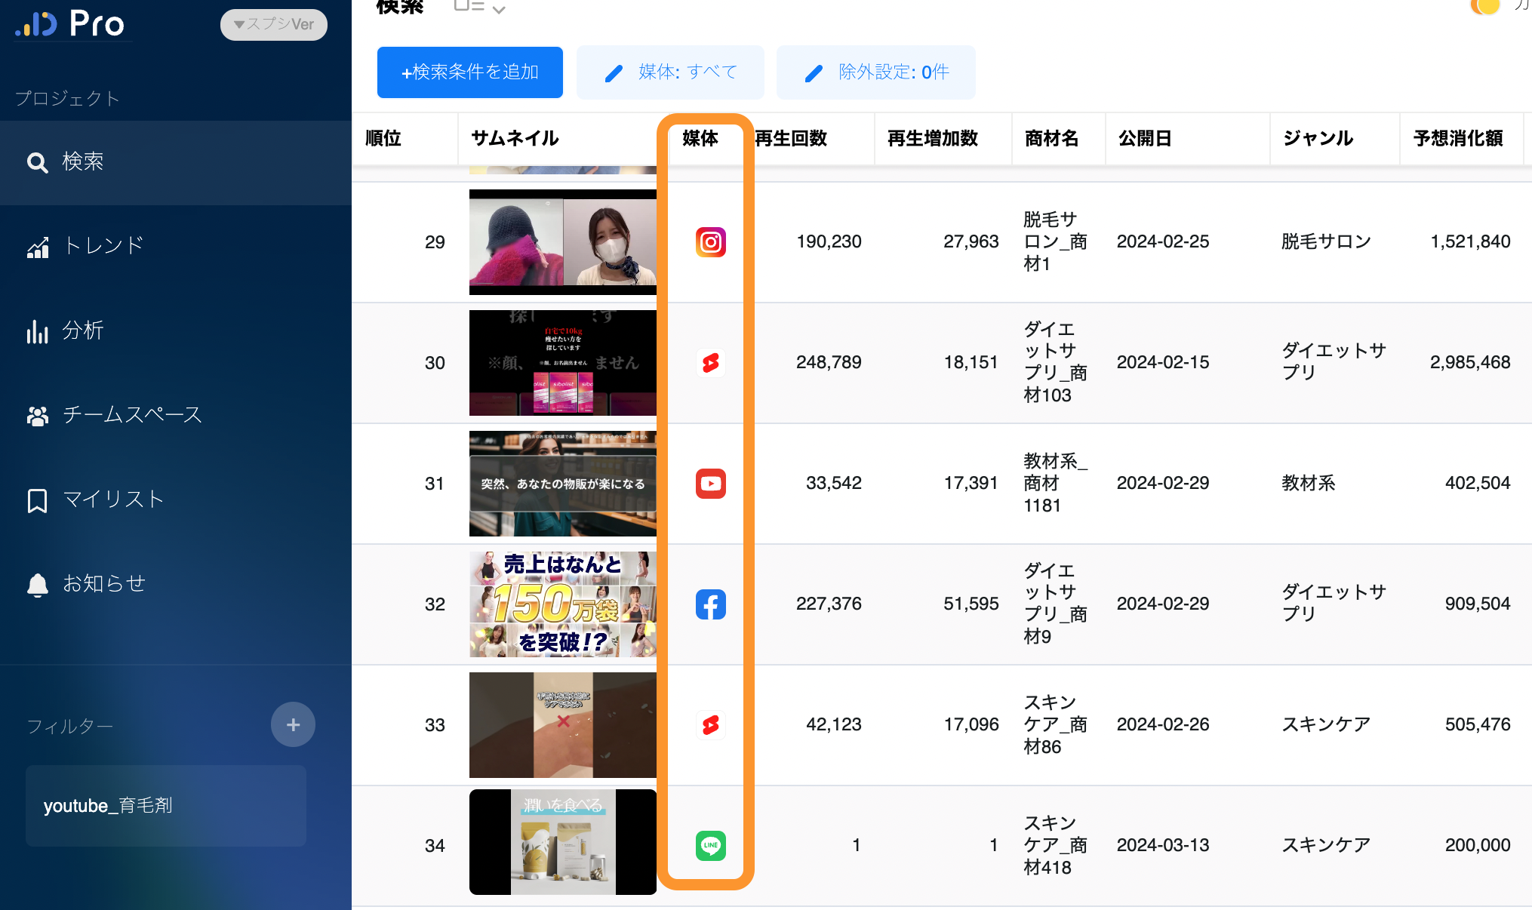Open the トレンド menu item

click(x=103, y=246)
